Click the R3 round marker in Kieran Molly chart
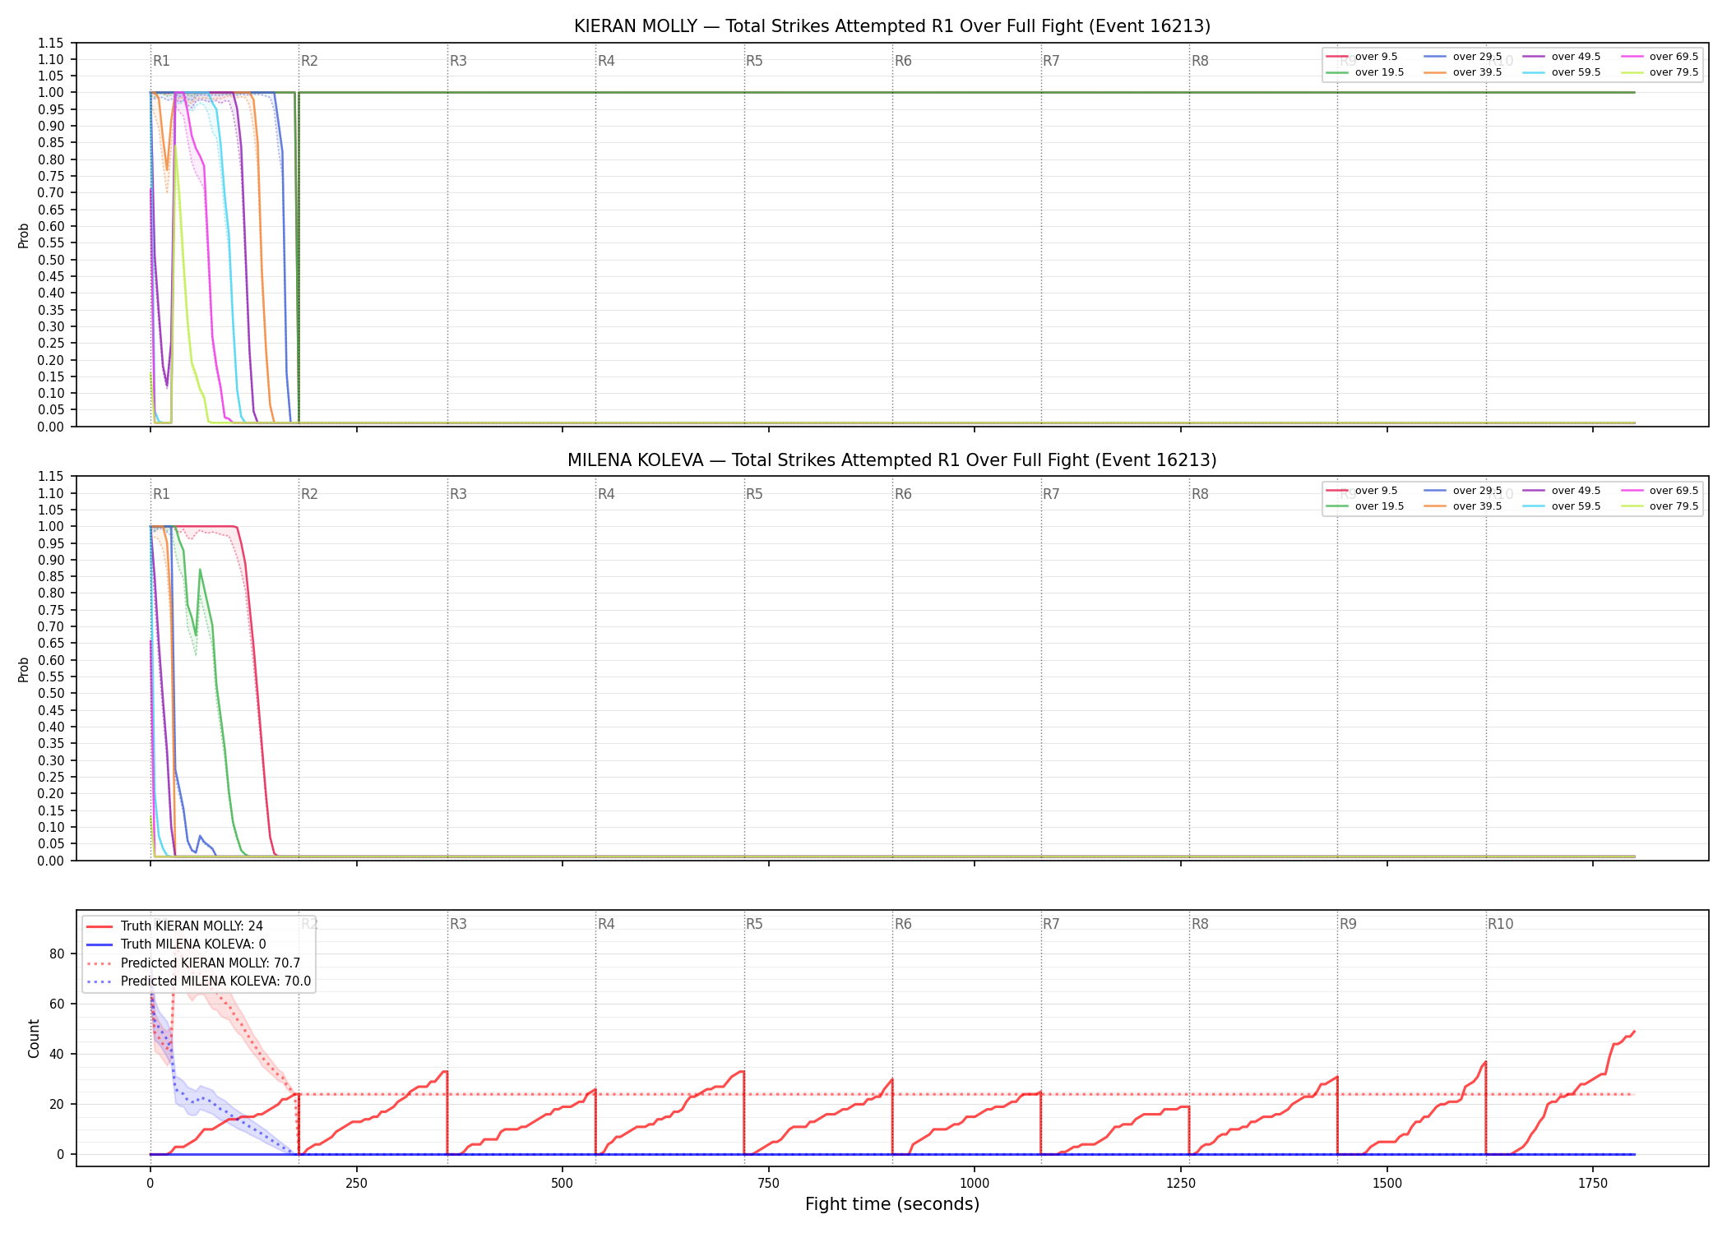Screen dimensions: 1727x1233 pyautogui.click(x=458, y=61)
